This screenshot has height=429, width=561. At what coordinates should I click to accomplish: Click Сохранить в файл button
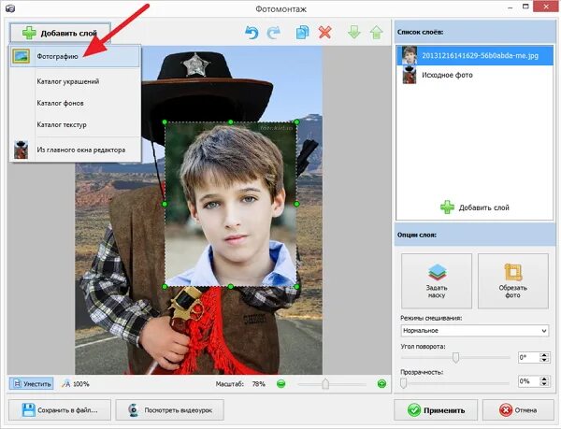point(60,410)
